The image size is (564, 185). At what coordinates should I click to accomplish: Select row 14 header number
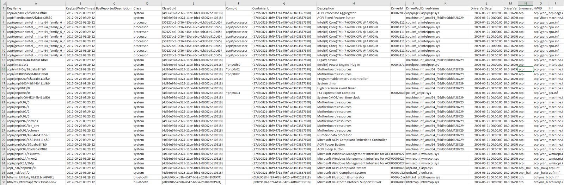tap(3, 69)
